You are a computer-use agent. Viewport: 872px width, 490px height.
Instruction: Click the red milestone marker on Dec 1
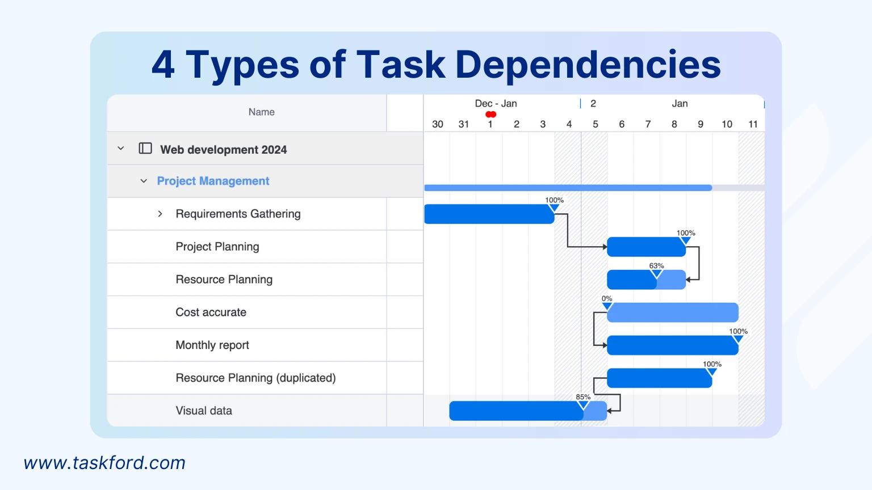tap(491, 114)
